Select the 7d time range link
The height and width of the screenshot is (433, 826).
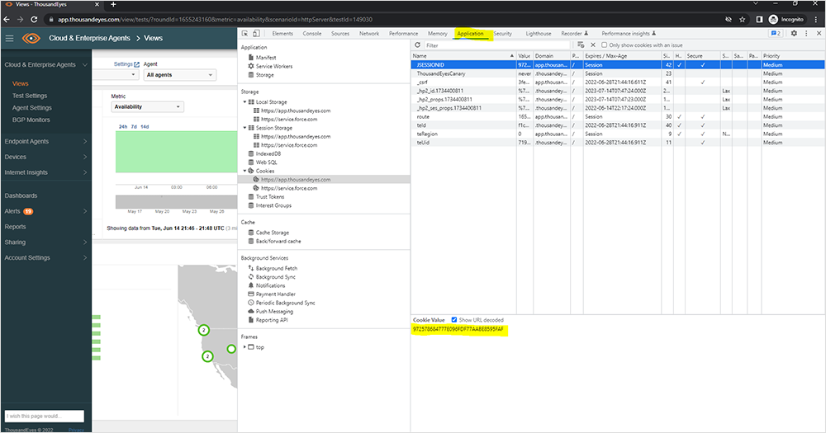(135, 126)
